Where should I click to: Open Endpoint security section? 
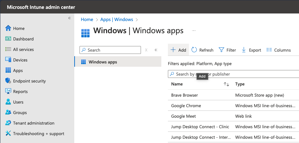pyautogui.click(x=26, y=81)
